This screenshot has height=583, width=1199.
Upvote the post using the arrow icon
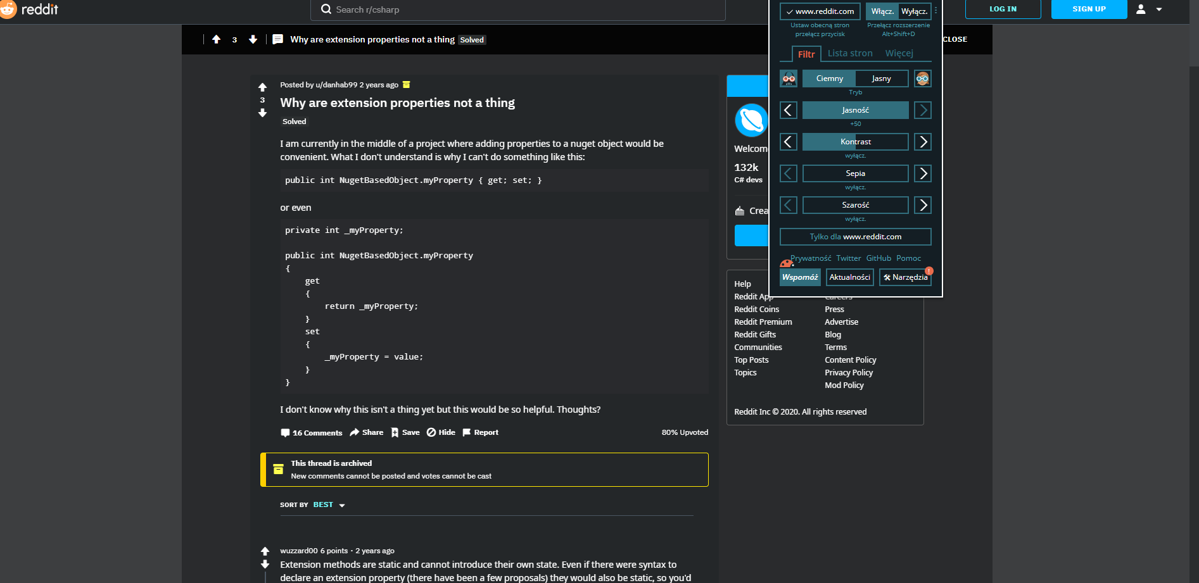coord(262,86)
